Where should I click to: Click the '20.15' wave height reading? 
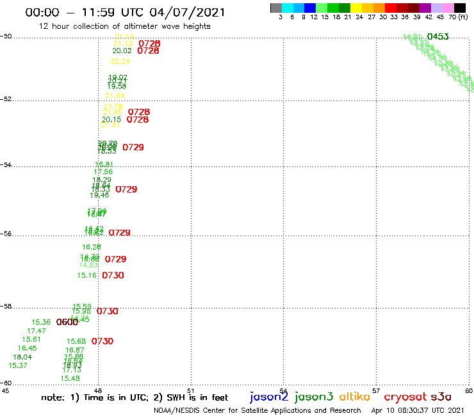point(111,120)
